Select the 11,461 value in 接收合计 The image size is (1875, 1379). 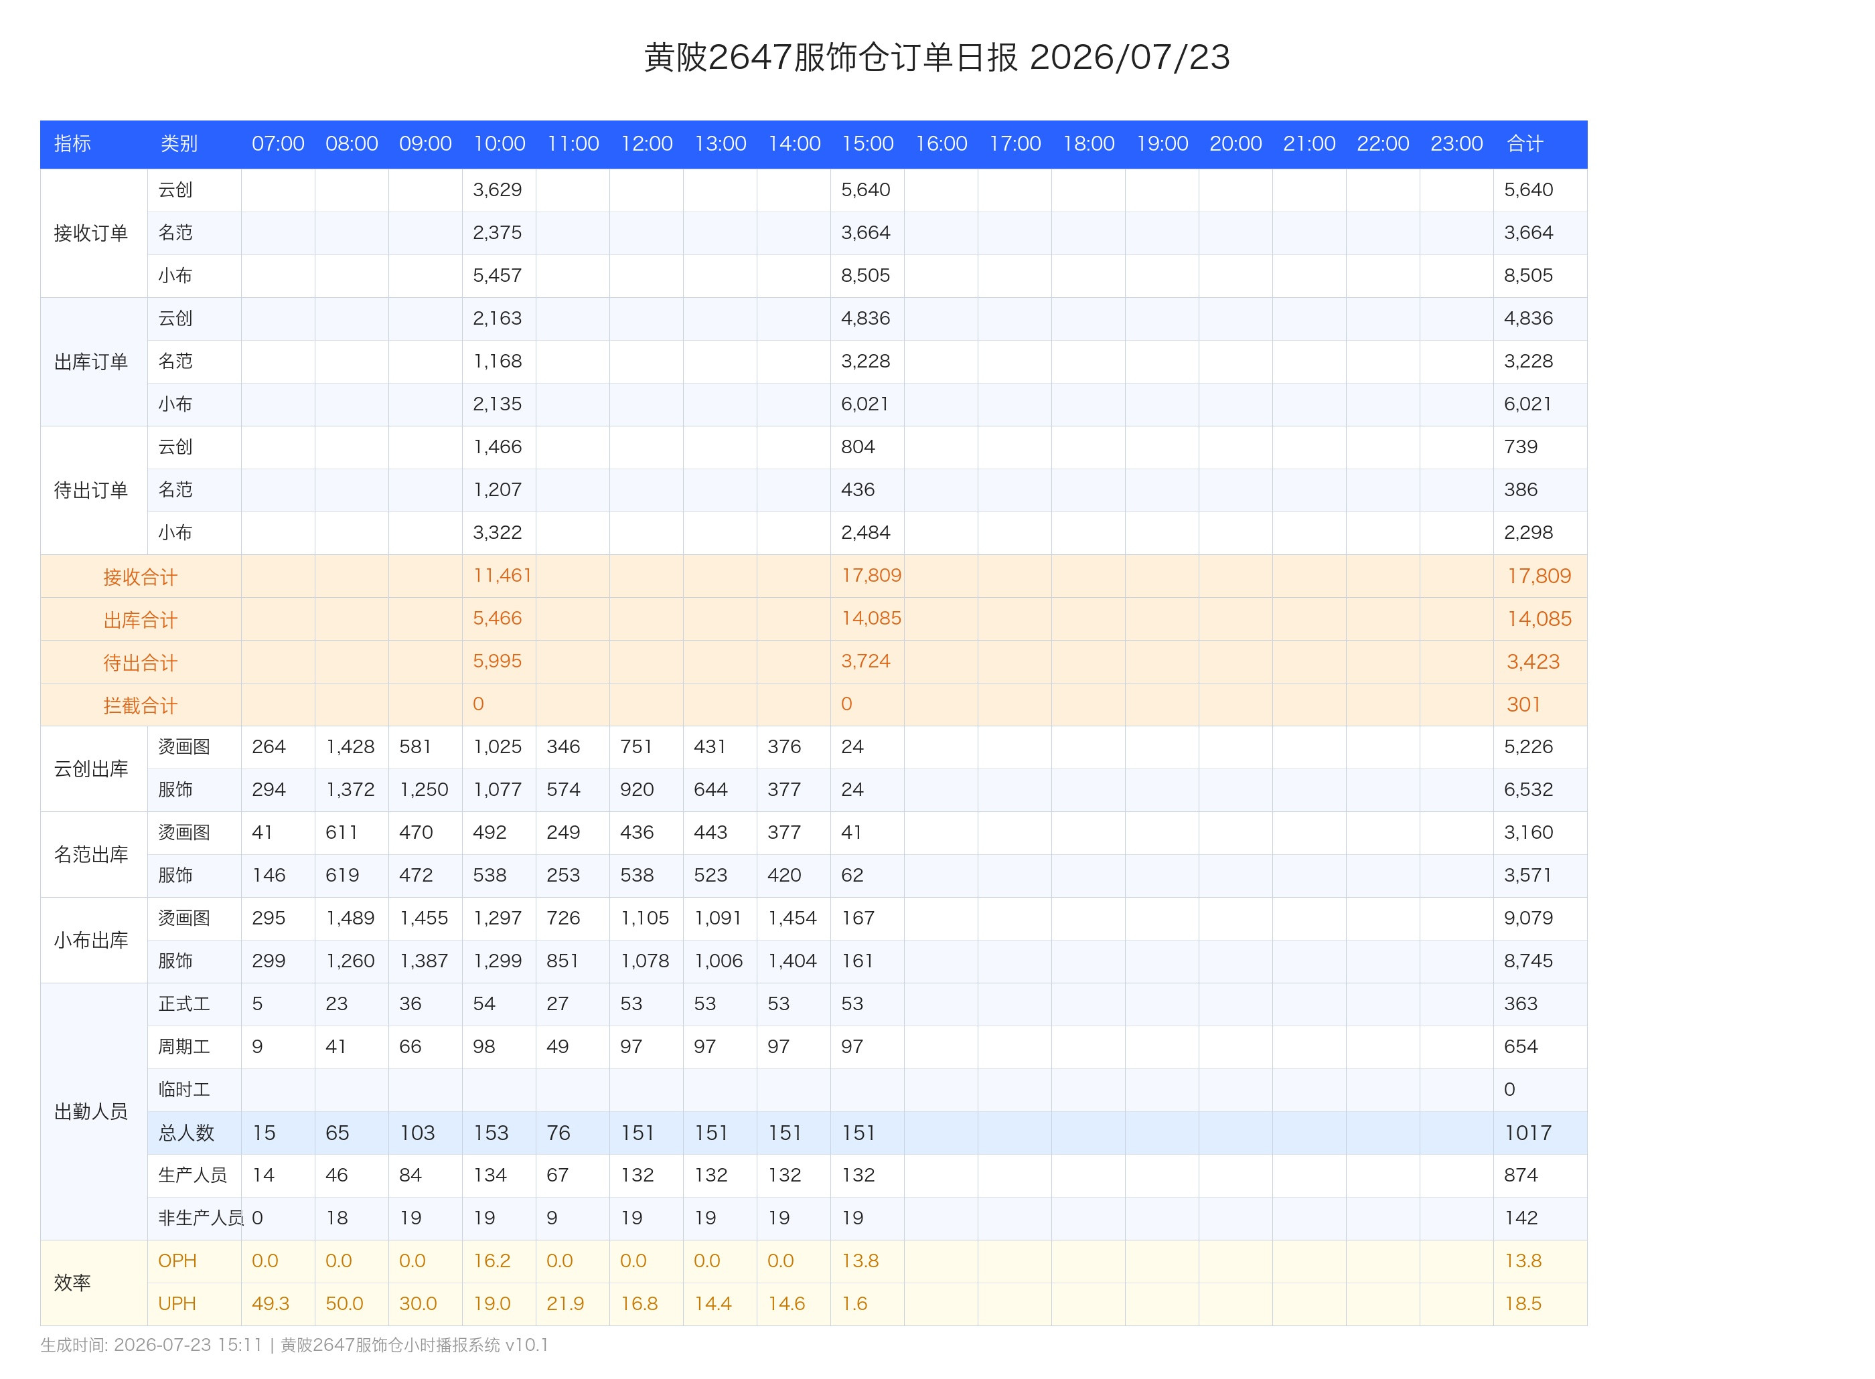coord(502,575)
